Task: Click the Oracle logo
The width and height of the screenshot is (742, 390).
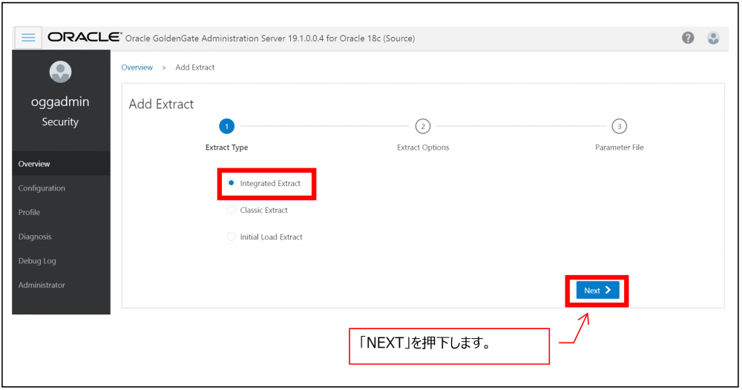Action: (85, 37)
